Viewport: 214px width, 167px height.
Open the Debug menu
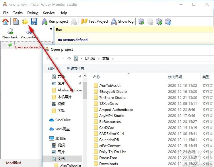click(x=33, y=13)
